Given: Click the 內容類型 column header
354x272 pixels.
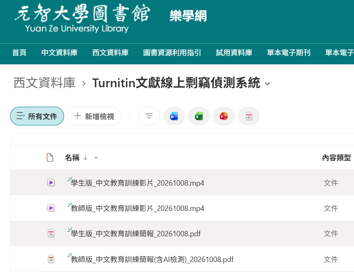Looking at the screenshot, I should pos(337,158).
